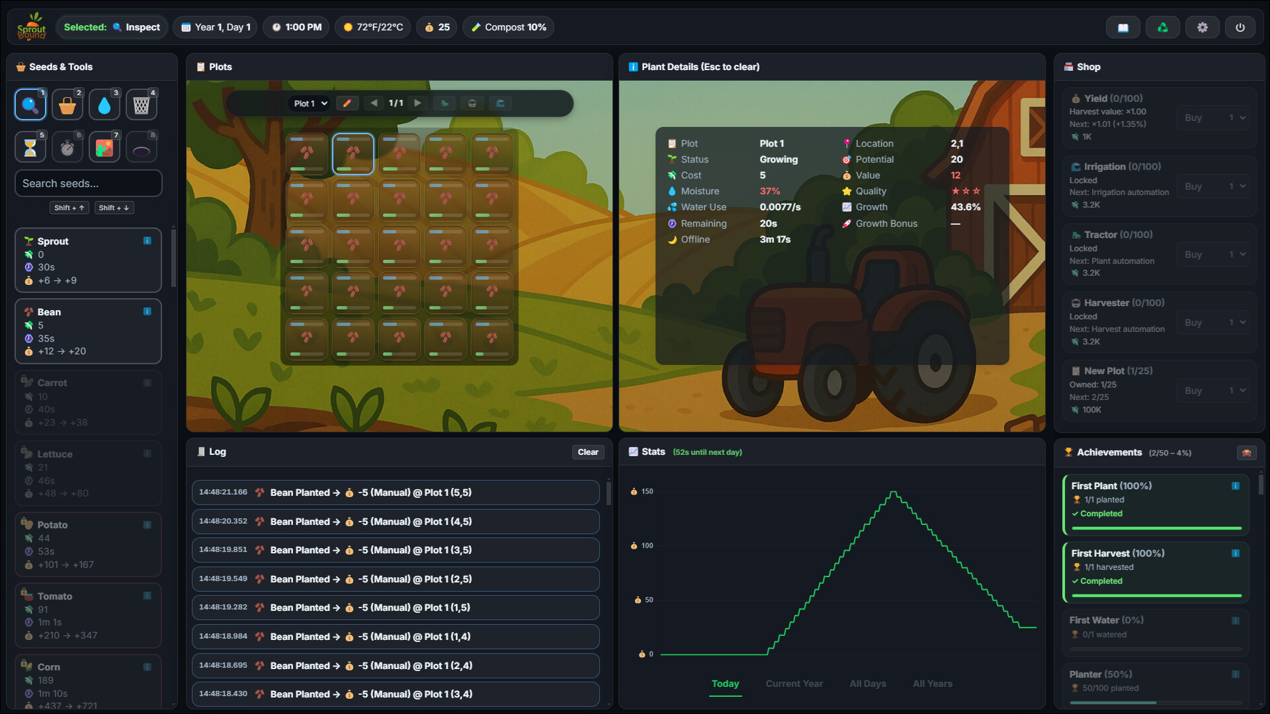Select the basket harvest tool
The height and width of the screenshot is (714, 1270).
67,105
